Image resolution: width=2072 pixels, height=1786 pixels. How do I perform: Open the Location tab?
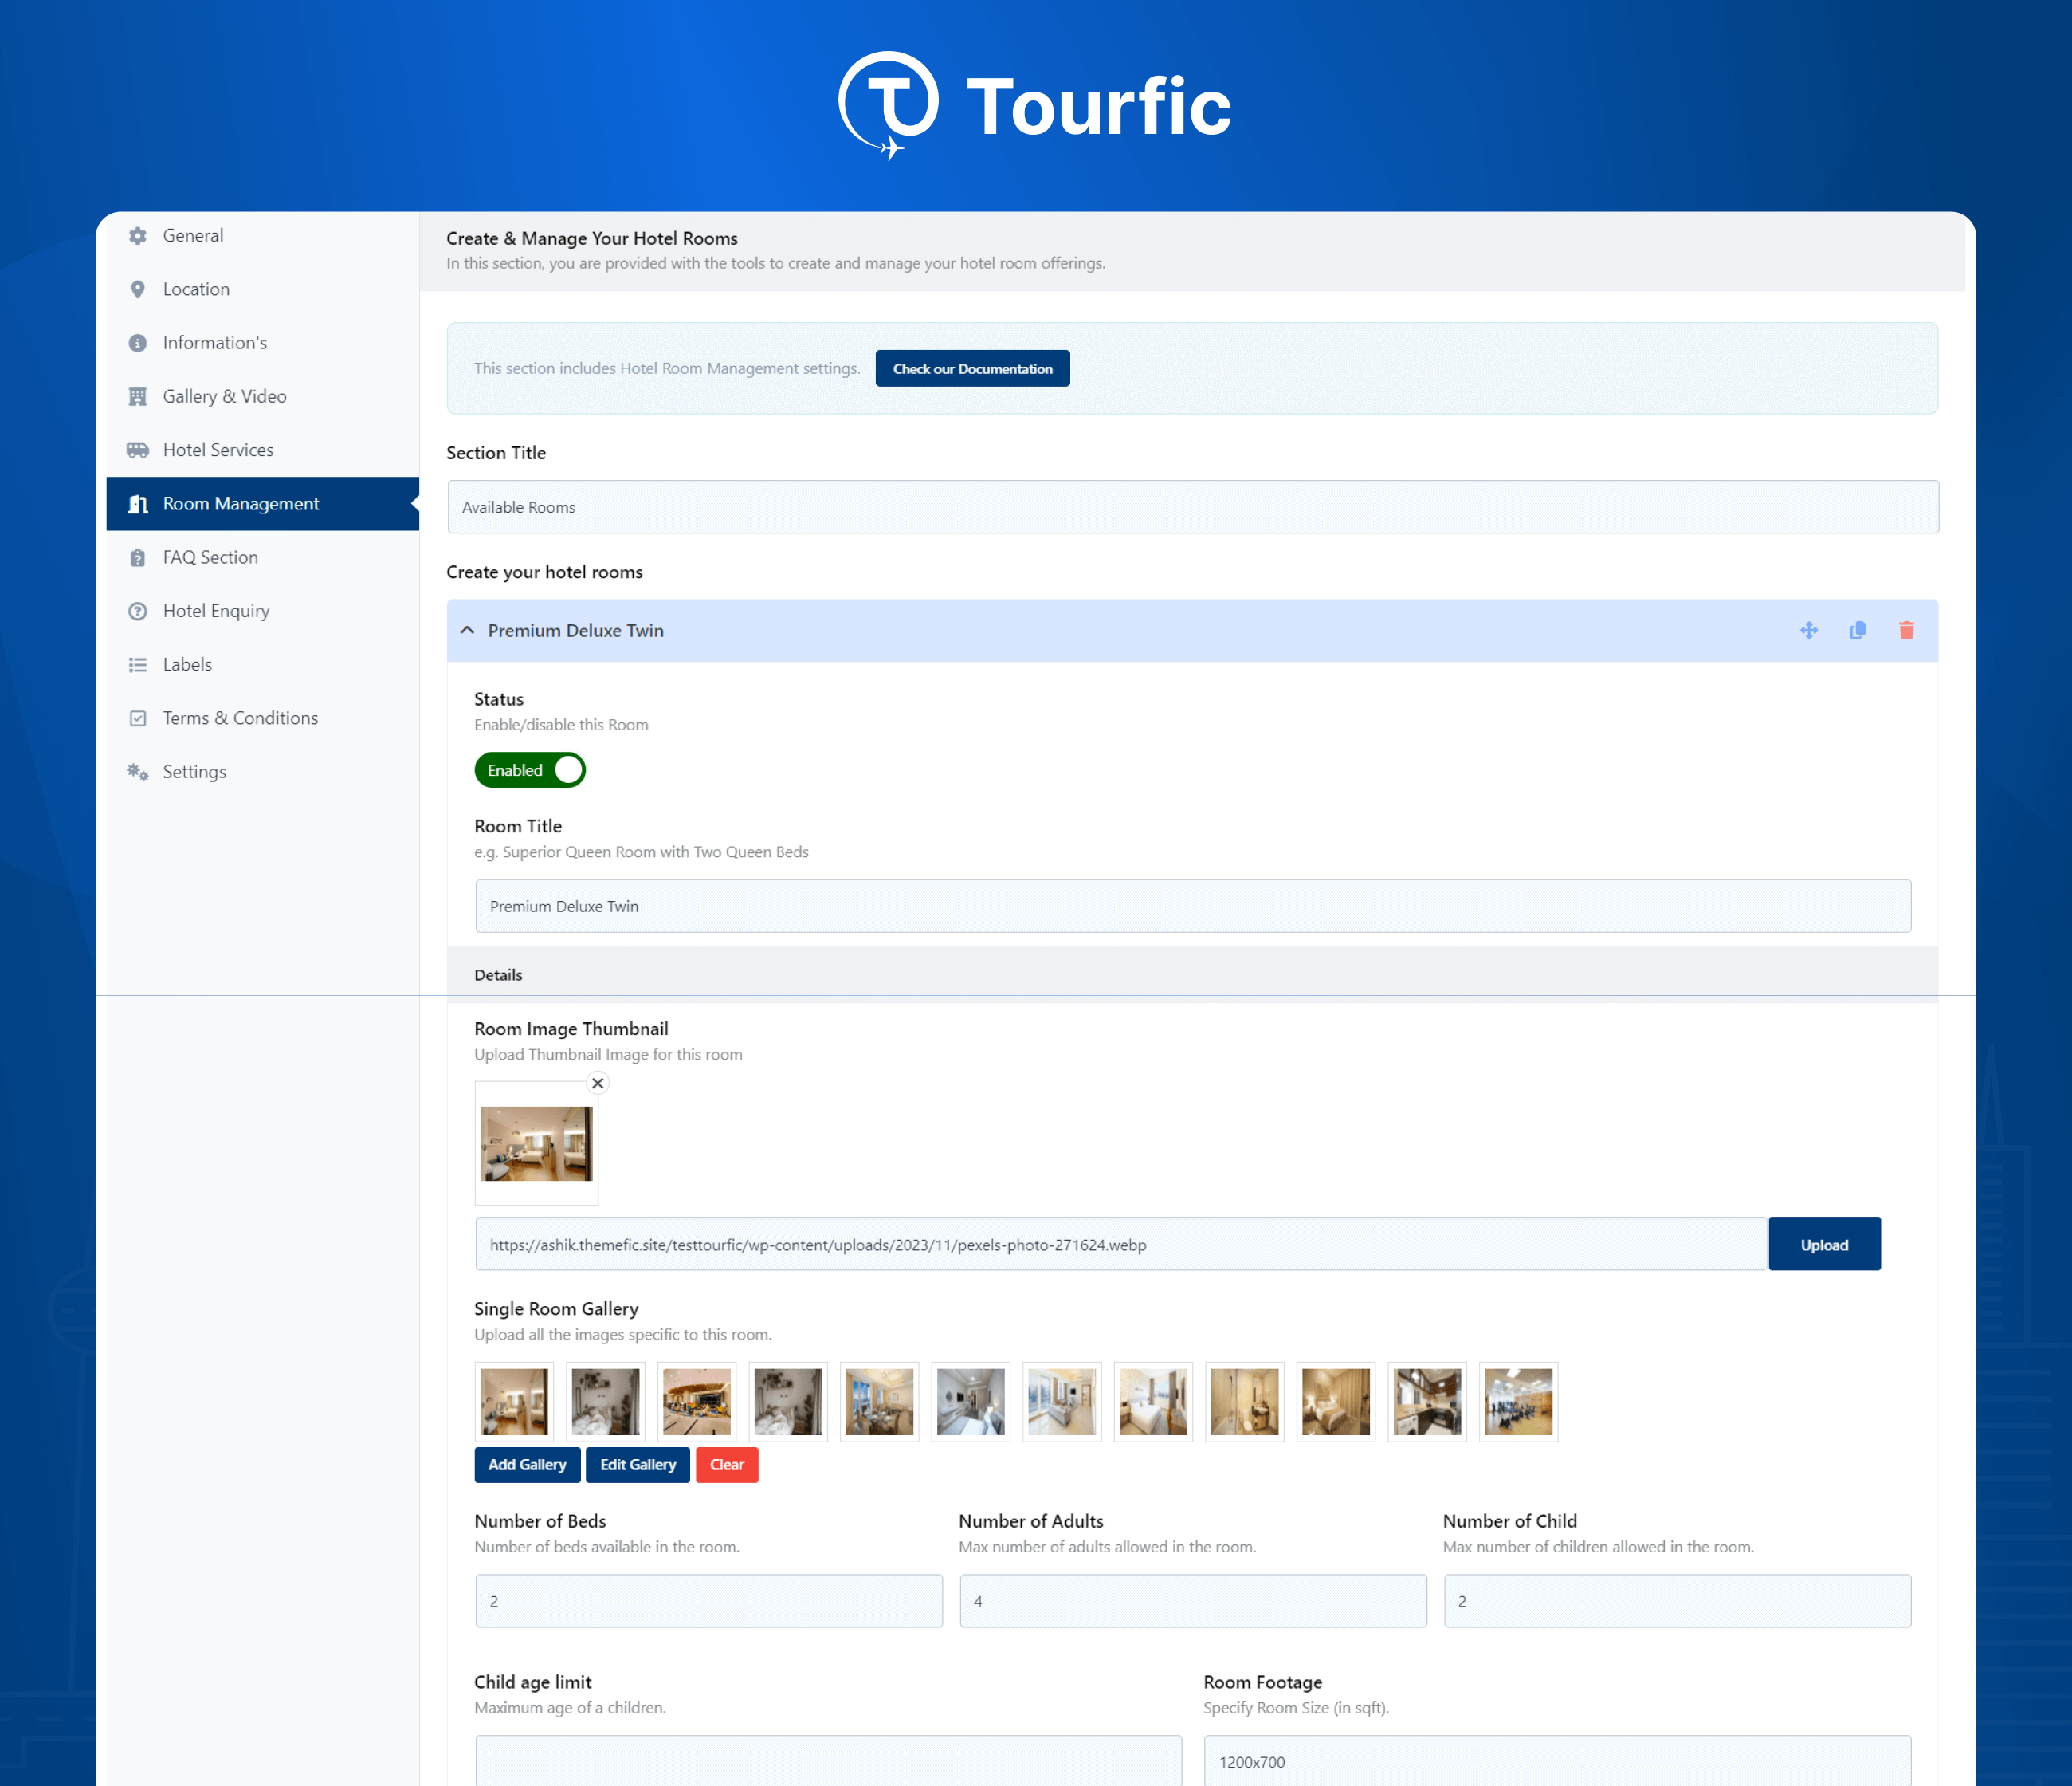[262, 289]
